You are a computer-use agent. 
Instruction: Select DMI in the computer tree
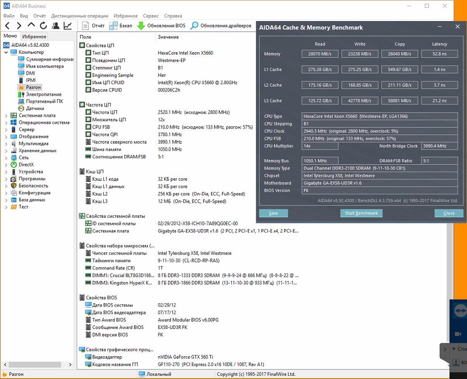(27, 73)
